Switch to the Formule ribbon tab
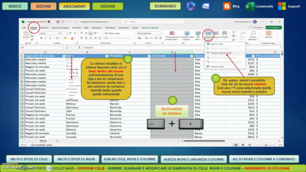The image size is (306, 172). coord(76,28)
